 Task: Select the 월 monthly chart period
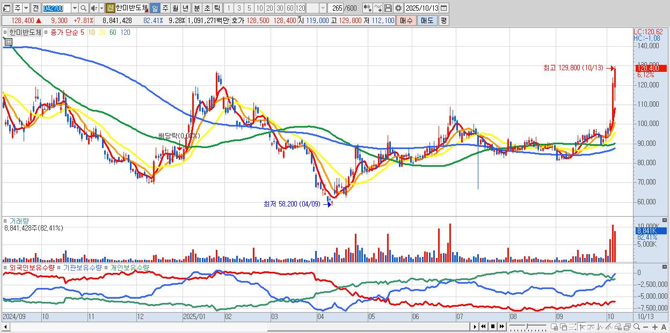click(175, 8)
